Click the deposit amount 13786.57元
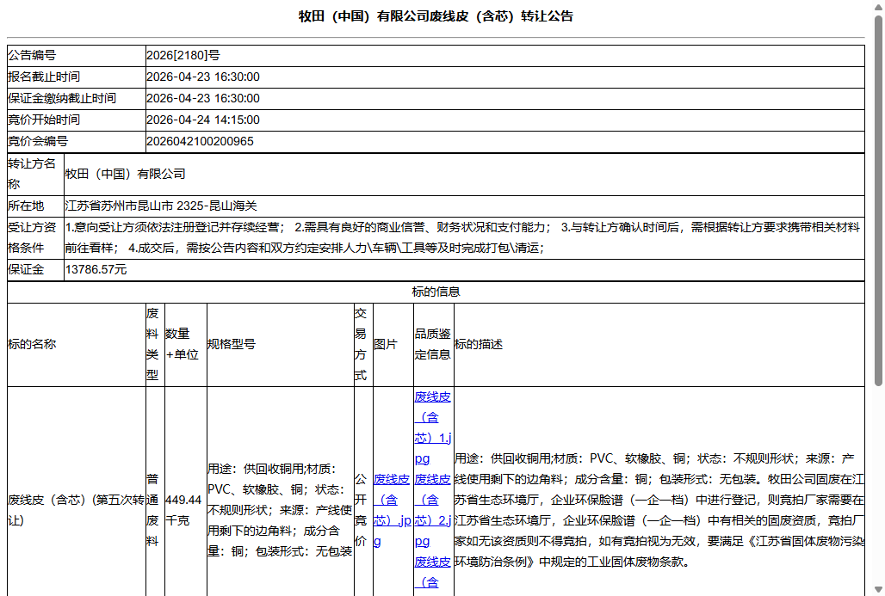 pos(96,269)
